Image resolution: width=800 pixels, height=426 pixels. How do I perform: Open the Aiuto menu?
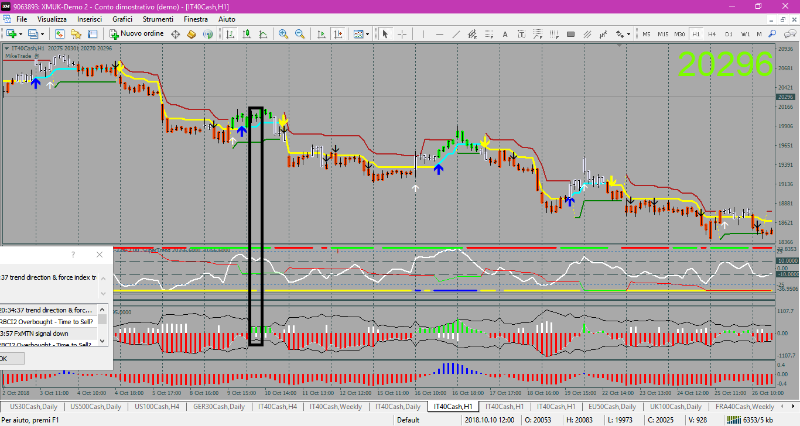click(x=227, y=19)
